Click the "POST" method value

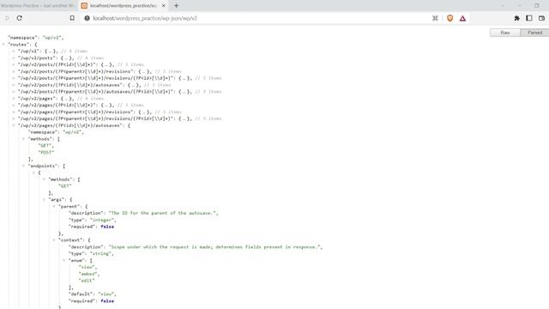(x=46, y=153)
